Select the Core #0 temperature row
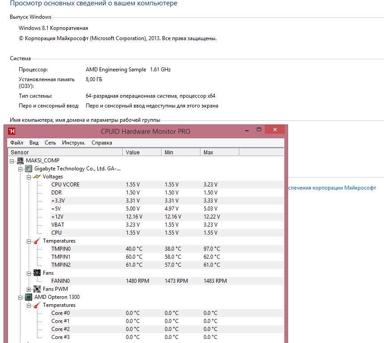The height and width of the screenshot is (343, 384). pyautogui.click(x=167, y=313)
